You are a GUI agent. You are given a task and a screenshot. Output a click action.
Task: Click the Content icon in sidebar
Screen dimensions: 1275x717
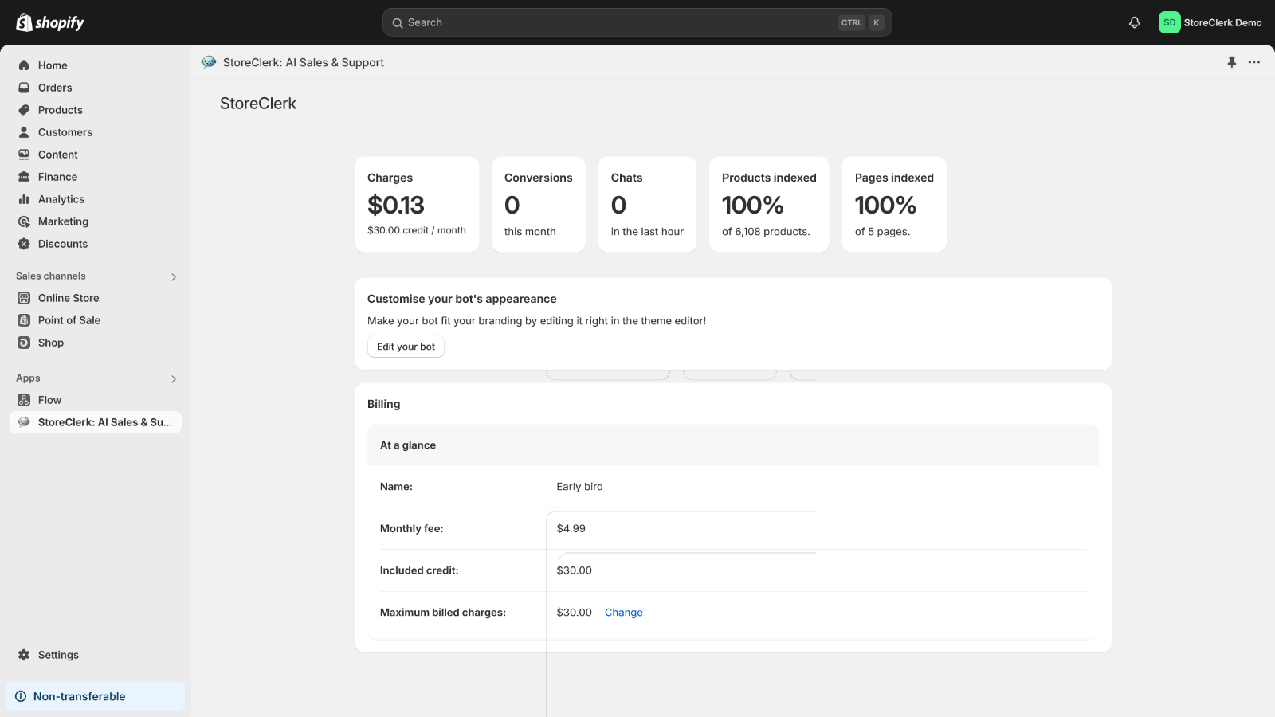point(24,155)
